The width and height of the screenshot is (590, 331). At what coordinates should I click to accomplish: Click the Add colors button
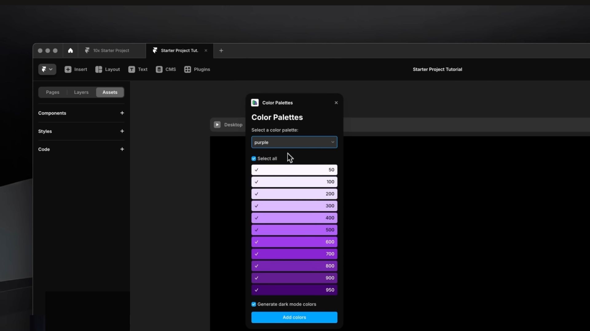294,317
